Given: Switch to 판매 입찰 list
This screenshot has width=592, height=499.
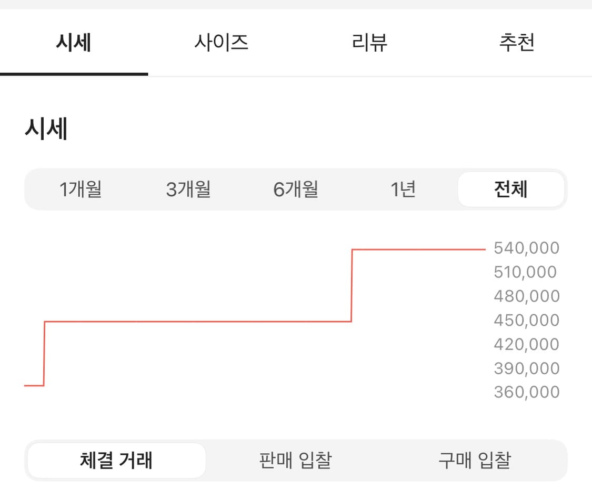Looking at the screenshot, I should point(296,461).
